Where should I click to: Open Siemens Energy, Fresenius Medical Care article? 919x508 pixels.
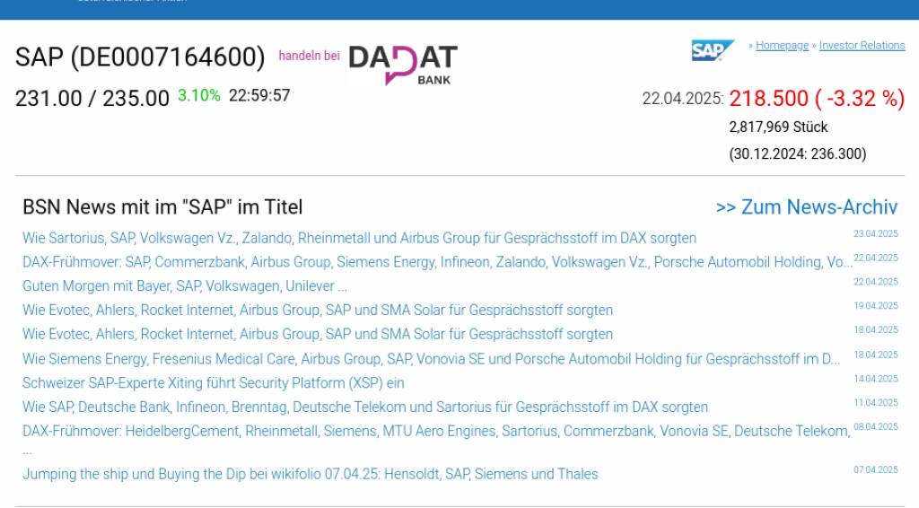[x=432, y=359]
